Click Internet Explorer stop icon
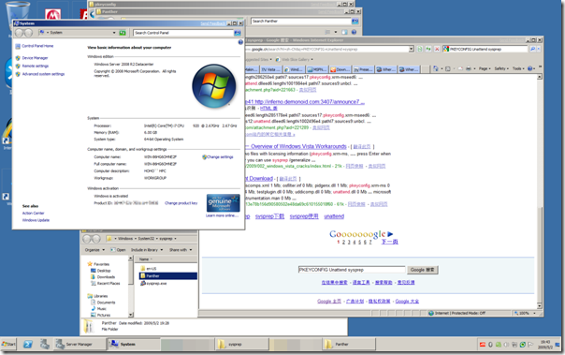Image resolution: width=565 pixels, height=355 pixels. click(x=437, y=49)
